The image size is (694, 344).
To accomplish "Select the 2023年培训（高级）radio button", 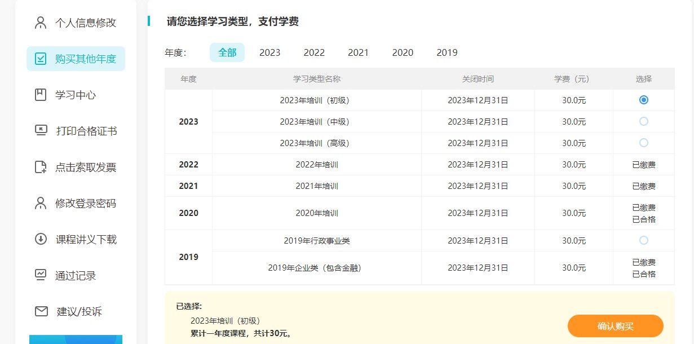I will (x=643, y=143).
